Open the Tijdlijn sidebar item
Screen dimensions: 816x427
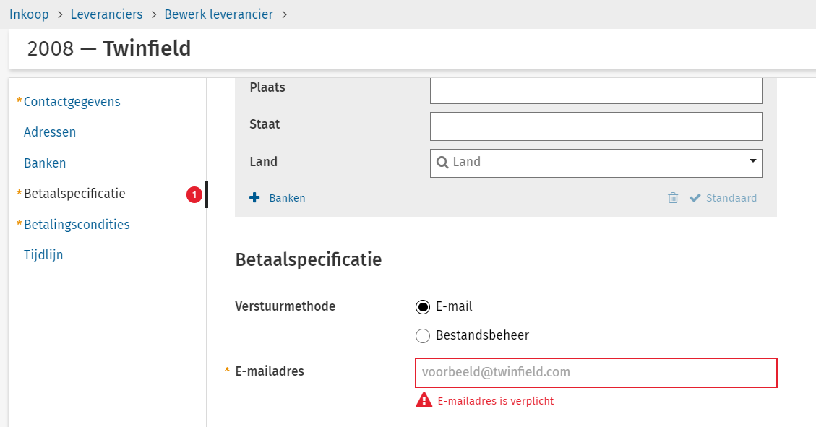coord(43,255)
